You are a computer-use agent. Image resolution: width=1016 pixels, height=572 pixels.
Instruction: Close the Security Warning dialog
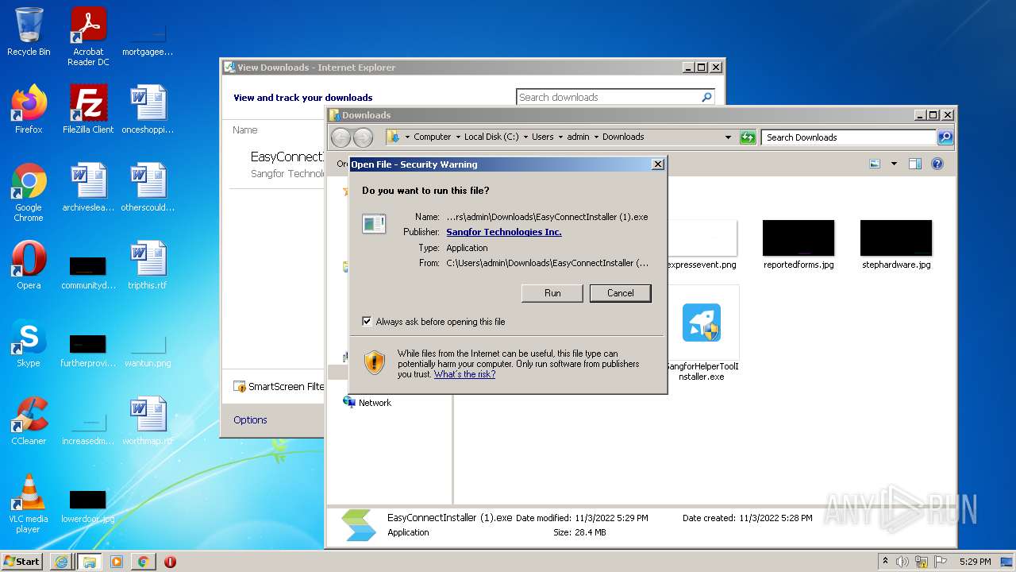pyautogui.click(x=657, y=164)
